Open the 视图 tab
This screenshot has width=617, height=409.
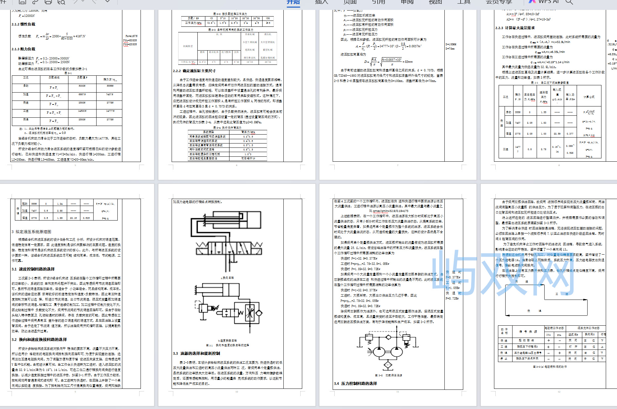click(x=435, y=2)
